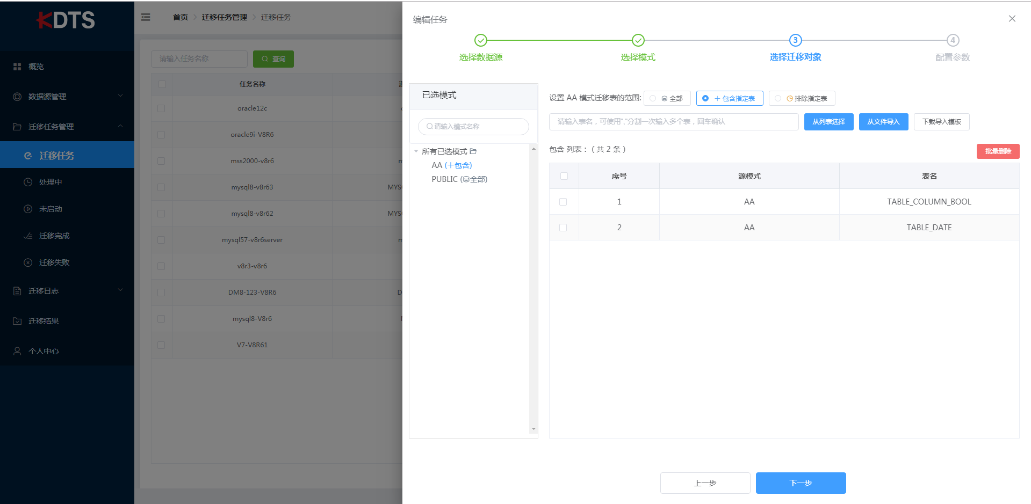Click the data source management icon
Viewport: 1031px width, 504px height.
pos(17,97)
